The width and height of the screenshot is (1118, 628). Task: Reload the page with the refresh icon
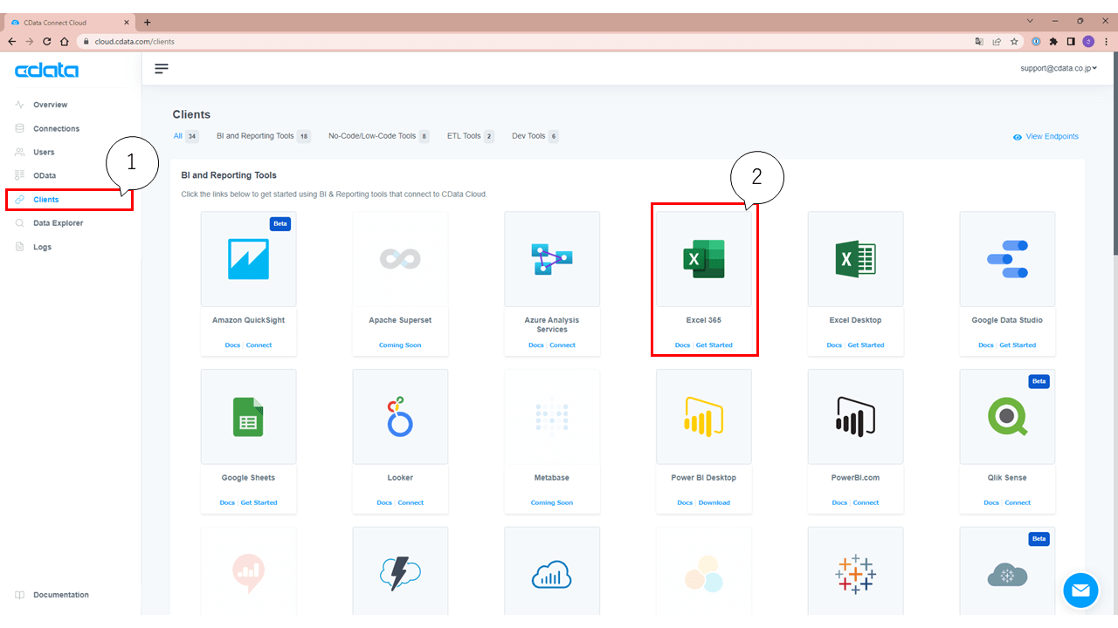tap(47, 41)
